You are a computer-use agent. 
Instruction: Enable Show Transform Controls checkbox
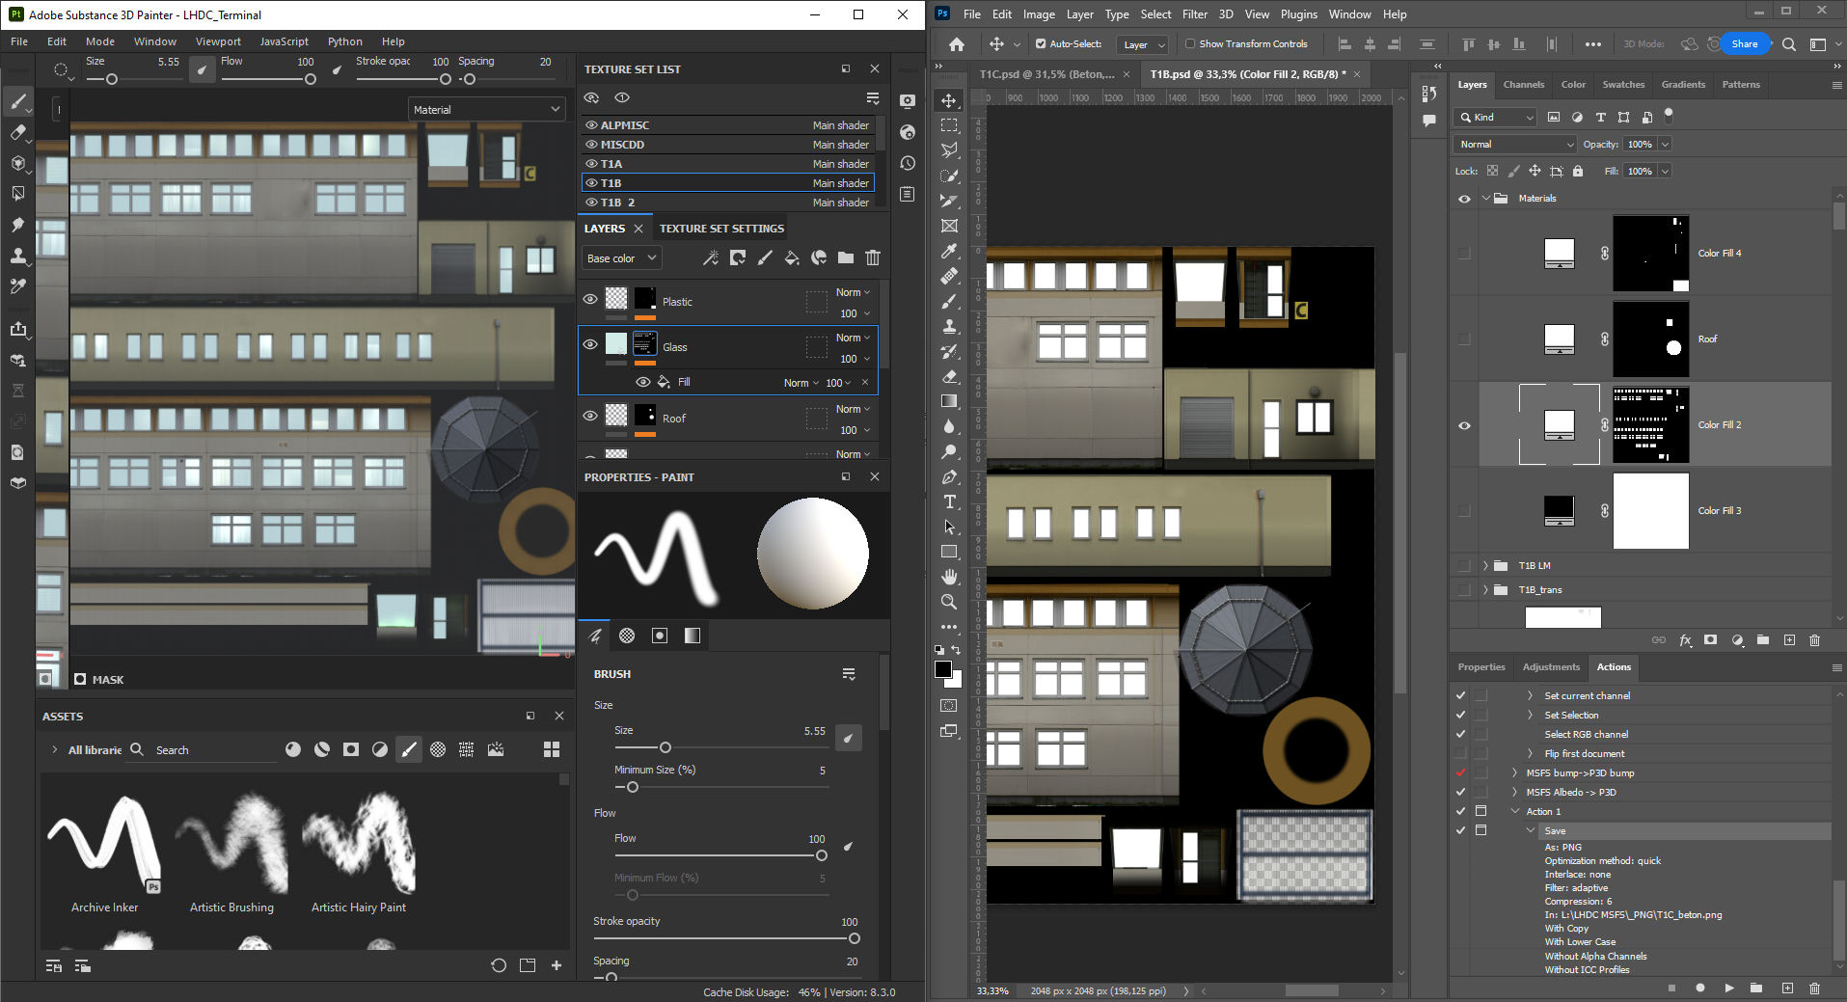pos(1190,44)
